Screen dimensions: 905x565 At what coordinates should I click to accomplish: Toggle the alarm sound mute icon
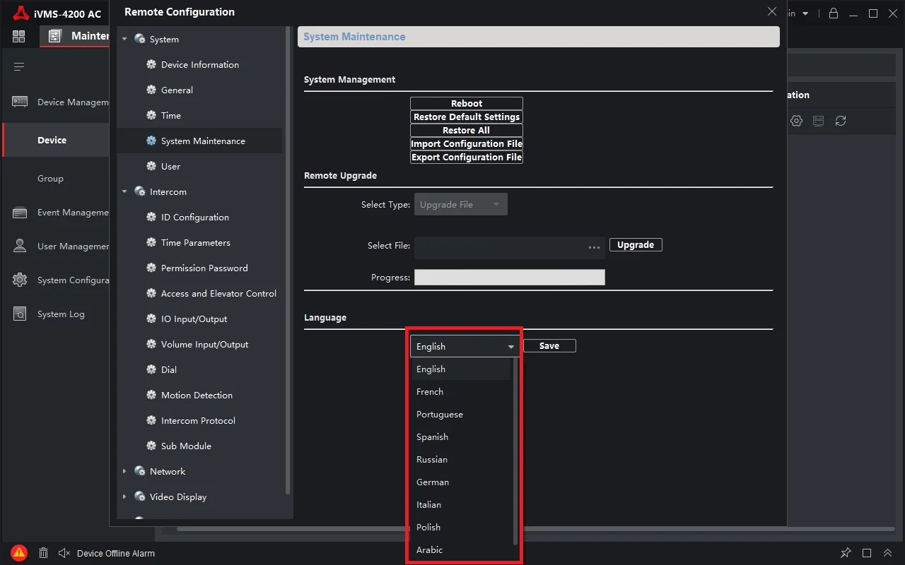(64, 553)
